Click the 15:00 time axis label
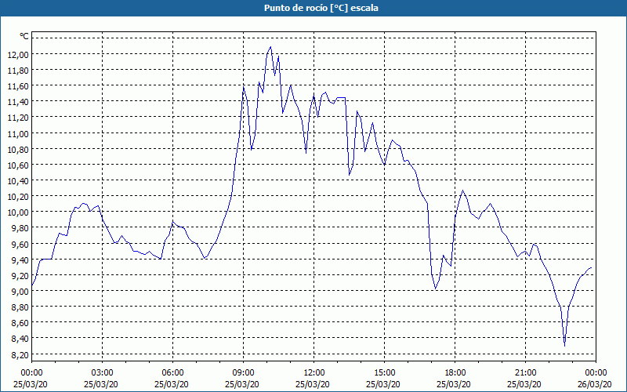The height and width of the screenshot is (392, 627). [384, 373]
